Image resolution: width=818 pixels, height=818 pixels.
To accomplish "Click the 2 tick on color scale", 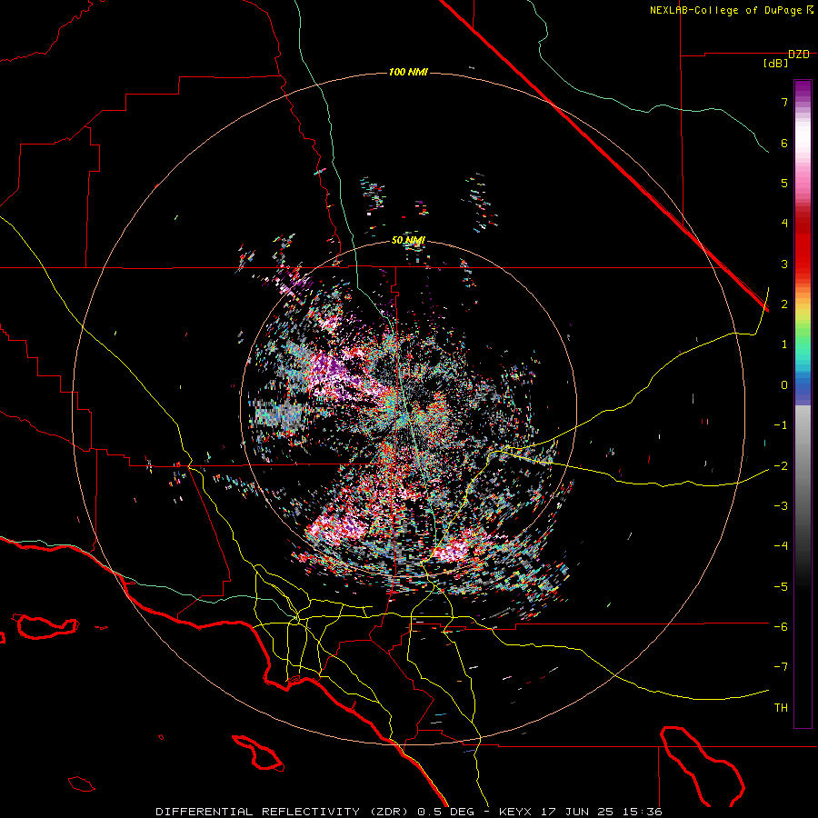I will [x=784, y=304].
